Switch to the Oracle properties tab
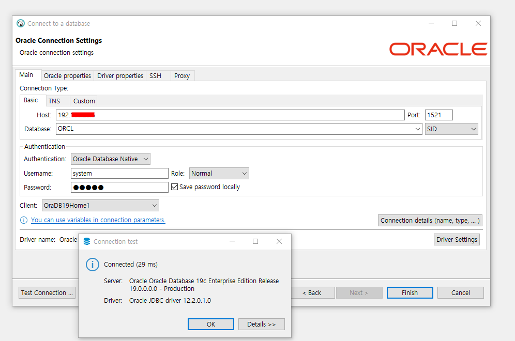The image size is (515, 341). click(67, 75)
